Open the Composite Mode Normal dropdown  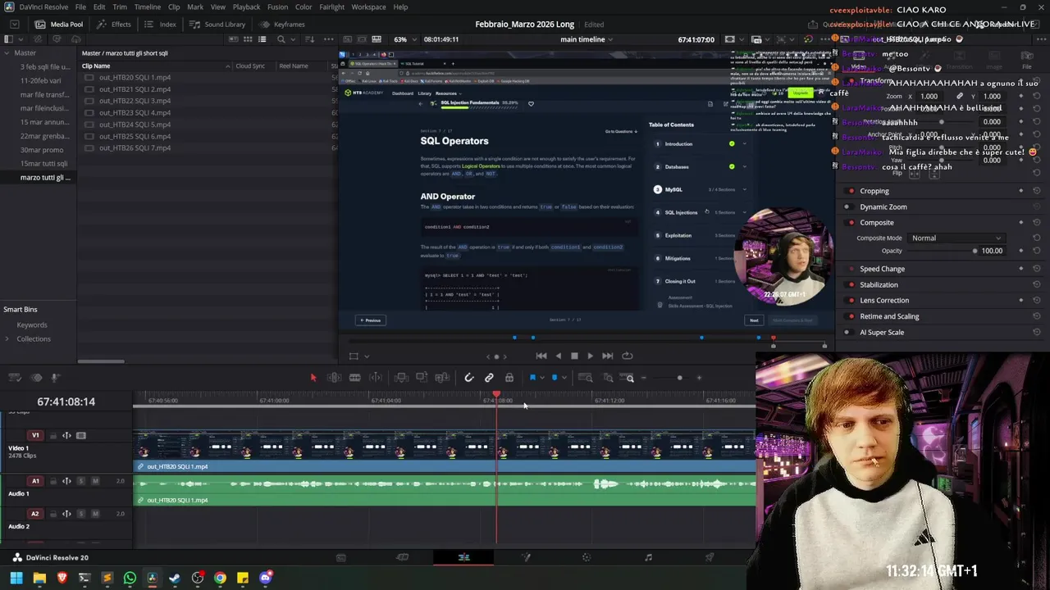(956, 238)
